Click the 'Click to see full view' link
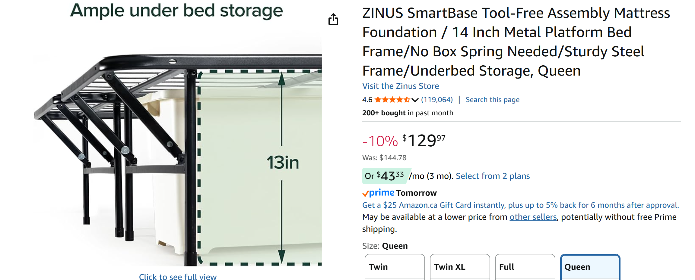 point(178,277)
